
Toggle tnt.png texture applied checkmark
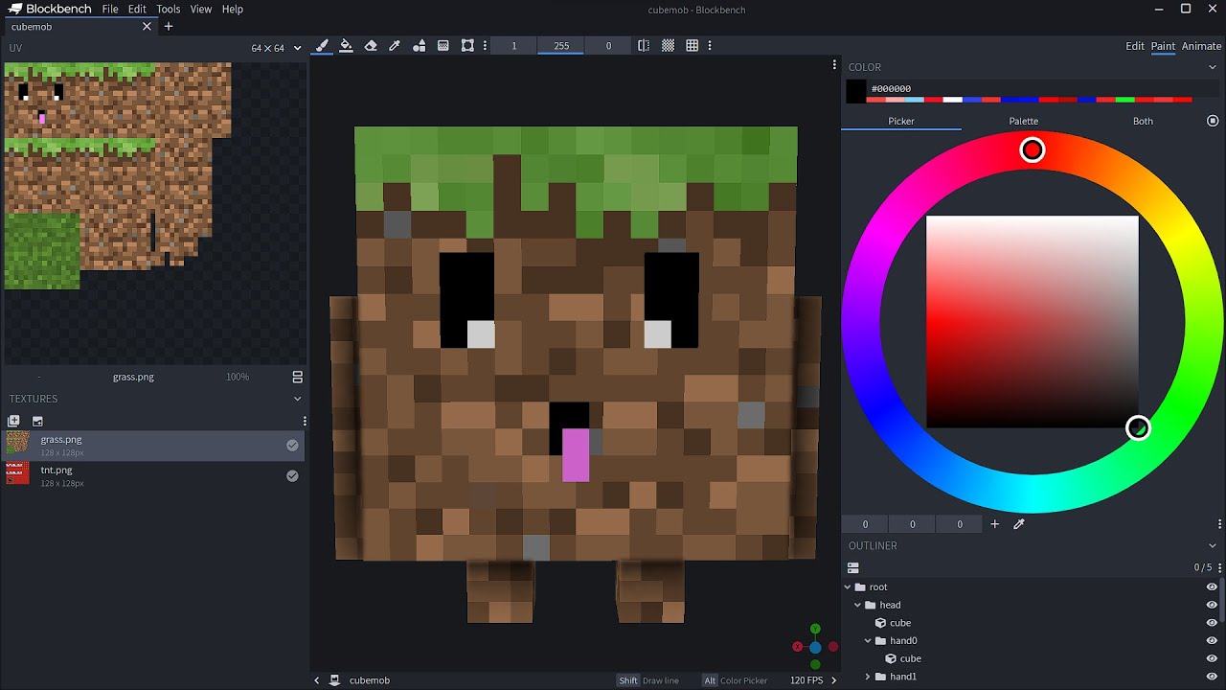click(x=292, y=476)
